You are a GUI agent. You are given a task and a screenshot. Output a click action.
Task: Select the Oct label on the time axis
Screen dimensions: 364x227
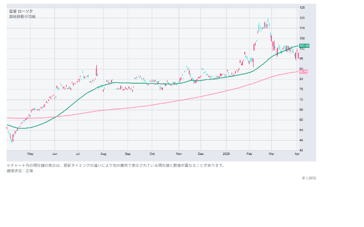[152, 153]
